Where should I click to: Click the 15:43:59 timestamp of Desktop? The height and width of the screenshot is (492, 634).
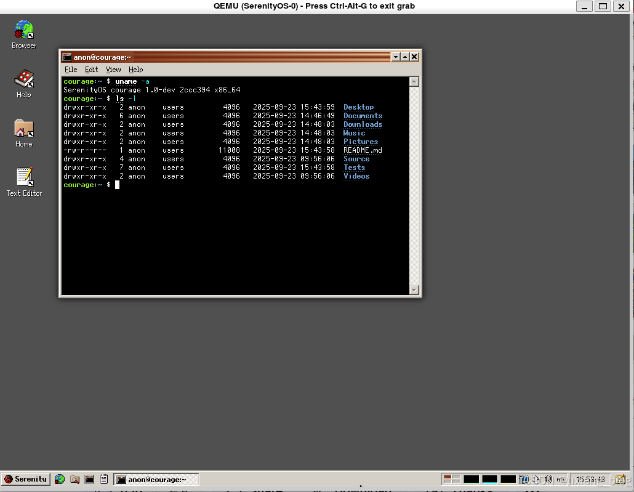(x=318, y=107)
